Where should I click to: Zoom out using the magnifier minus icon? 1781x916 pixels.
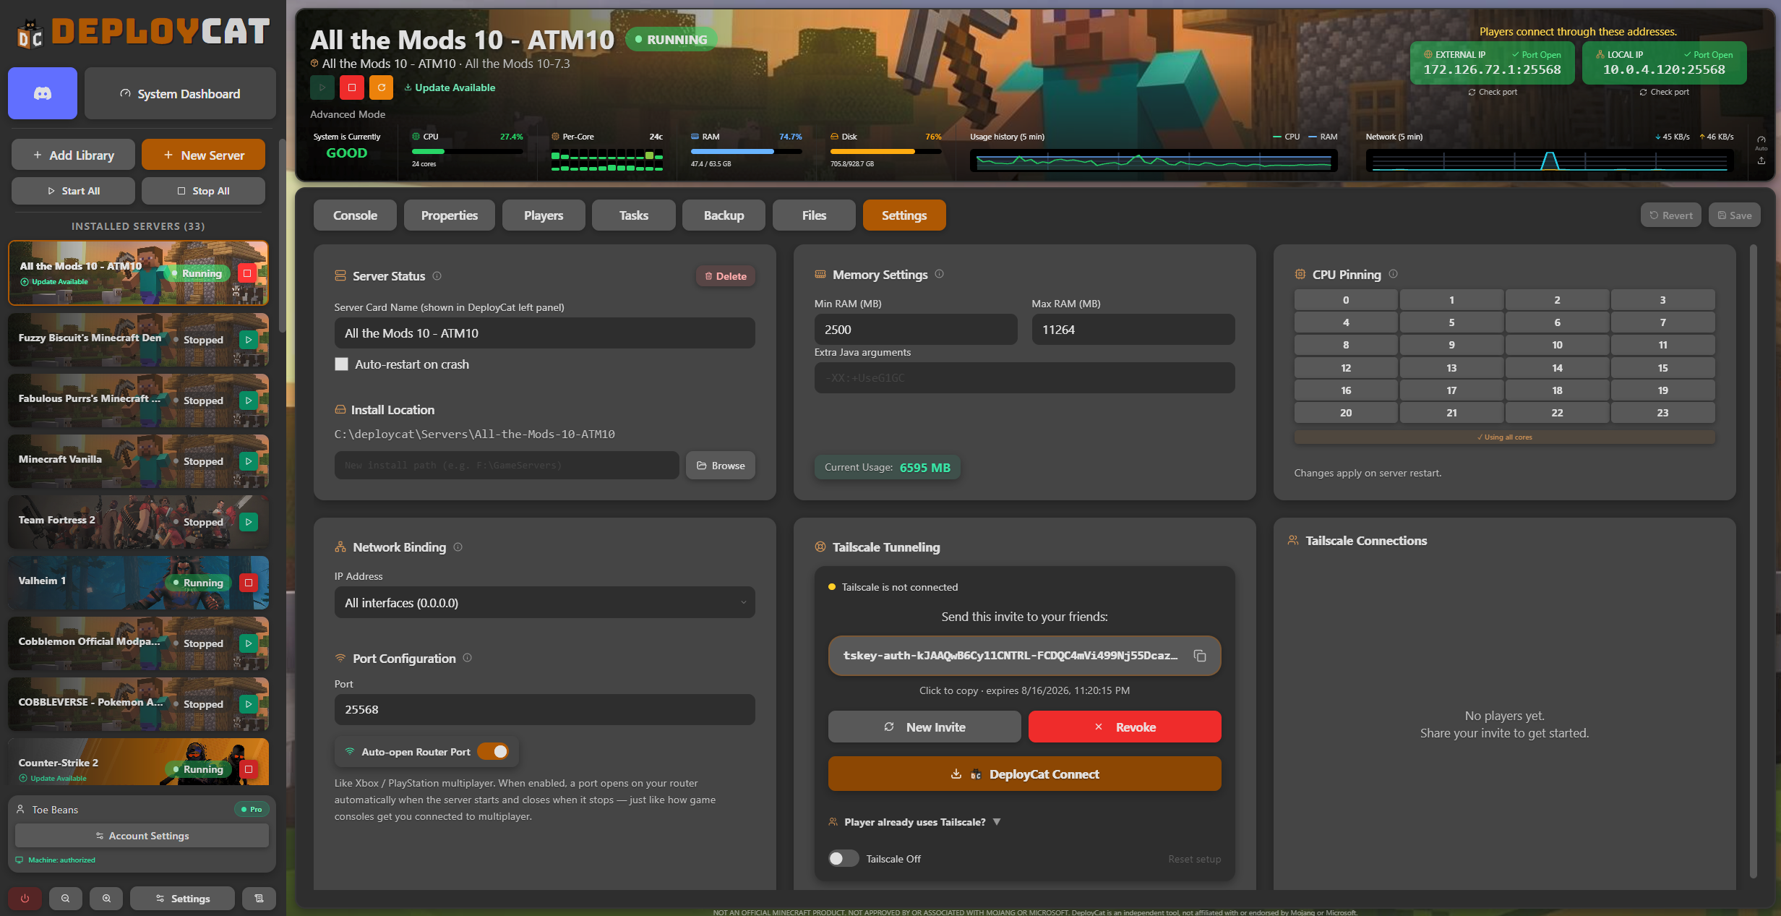(x=66, y=898)
